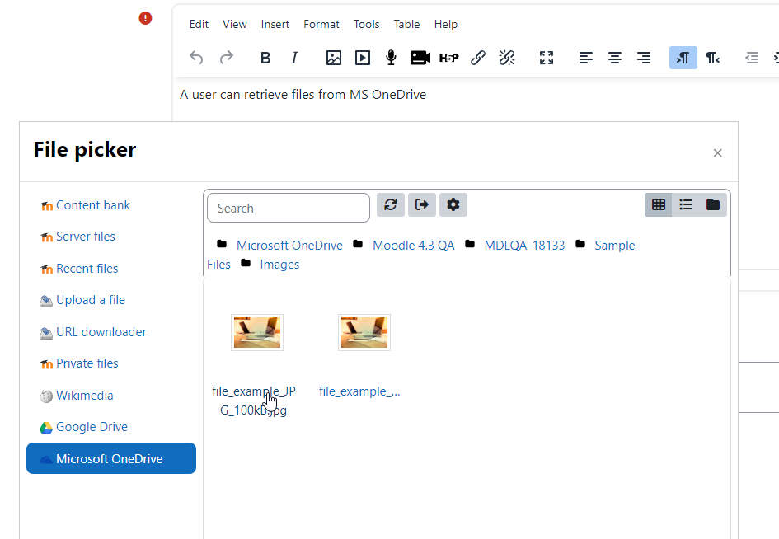
Task: Open Images breadcrumb folder
Action: pyautogui.click(x=279, y=265)
